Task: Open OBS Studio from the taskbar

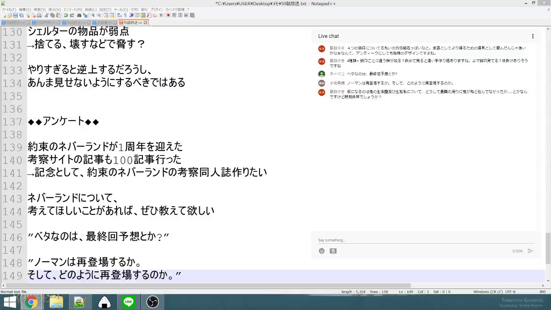Action: (152, 302)
